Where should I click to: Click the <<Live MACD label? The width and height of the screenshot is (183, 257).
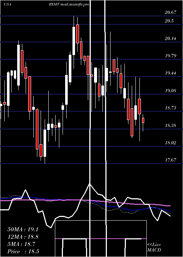tap(154, 247)
